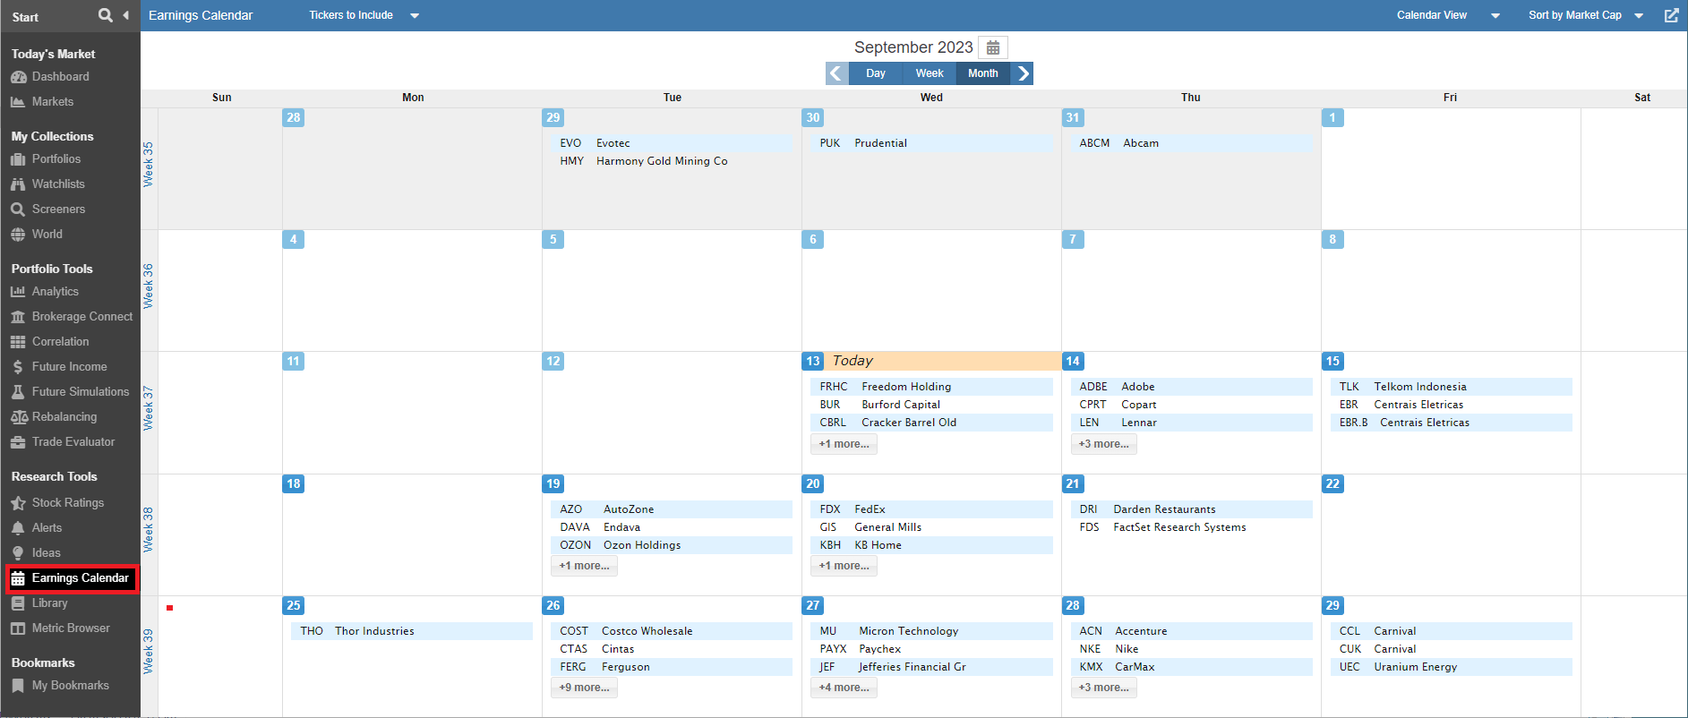Open the calendar date picker icon
Image resolution: width=1688 pixels, height=718 pixels.
993,47
